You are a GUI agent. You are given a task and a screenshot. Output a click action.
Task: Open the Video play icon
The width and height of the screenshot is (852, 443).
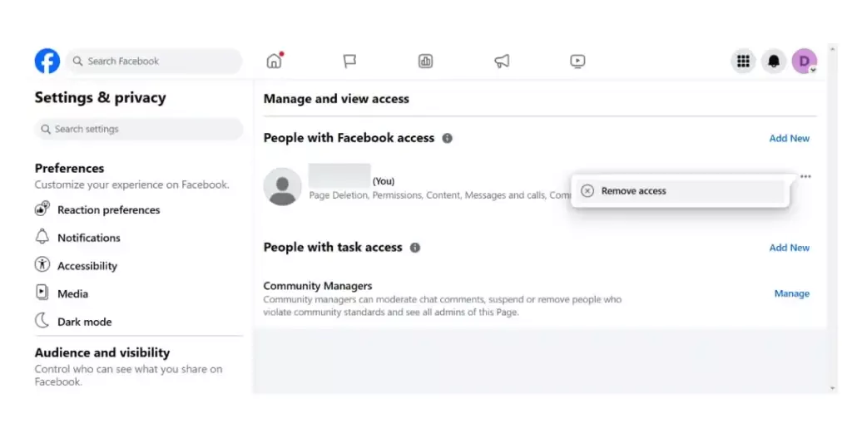point(577,61)
